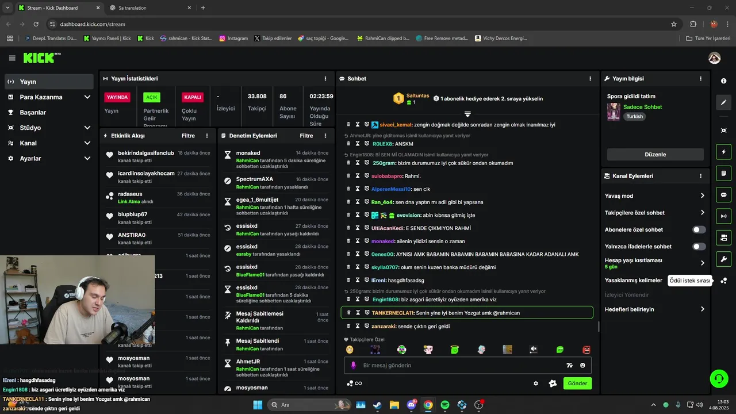Image resolution: width=736 pixels, height=414 pixels.
Task: Open chat settings gear icon
Action: pos(536,384)
